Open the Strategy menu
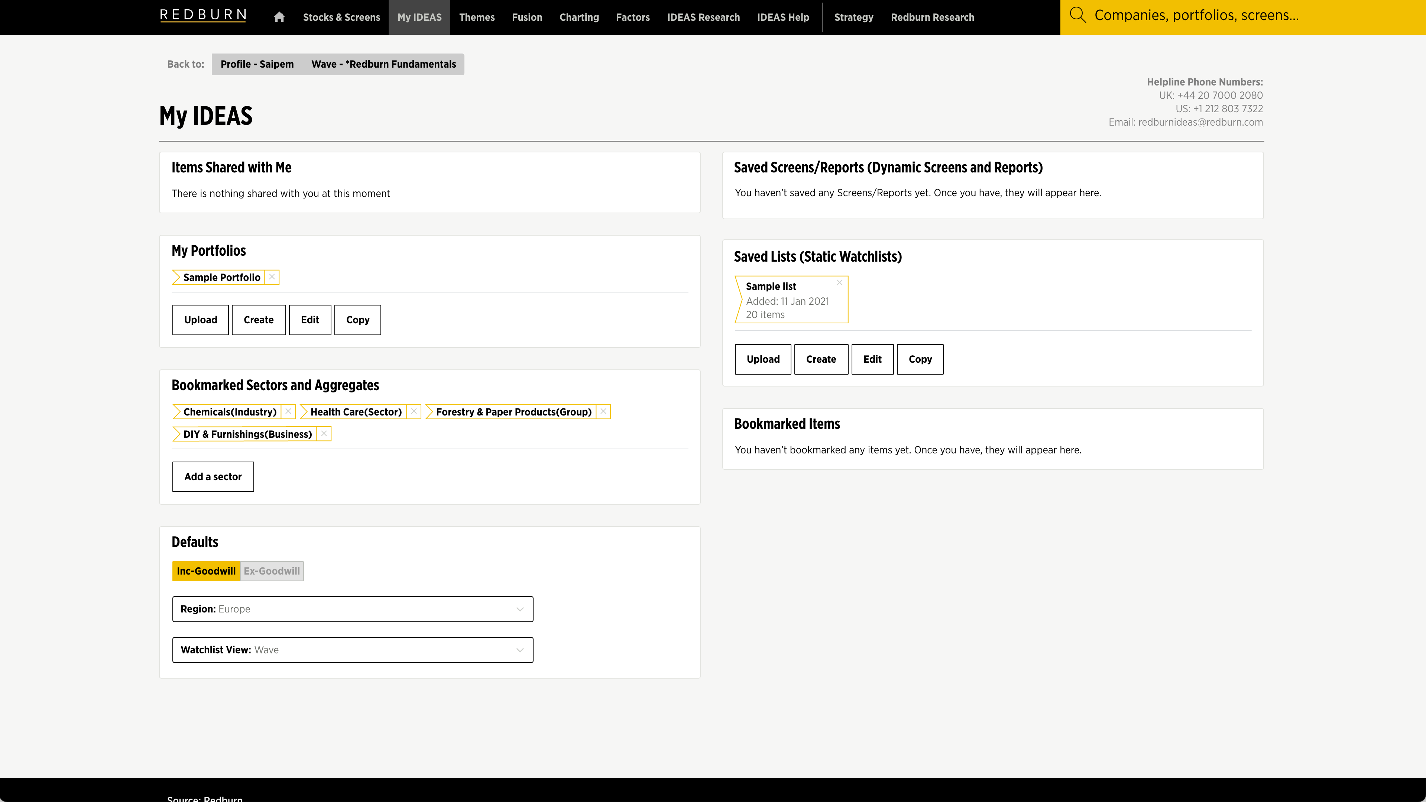Image resolution: width=1426 pixels, height=802 pixels. (853, 17)
